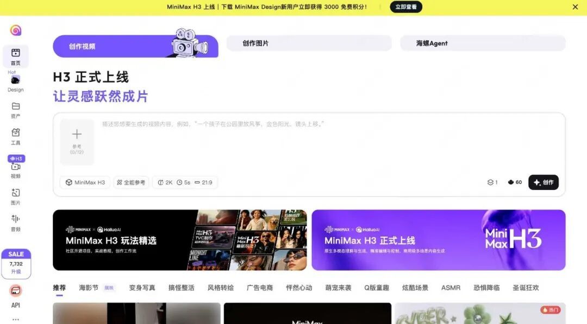587x324 pixels.
Task: Open the 全能参考 reference mode dropdown
Action: tap(131, 182)
